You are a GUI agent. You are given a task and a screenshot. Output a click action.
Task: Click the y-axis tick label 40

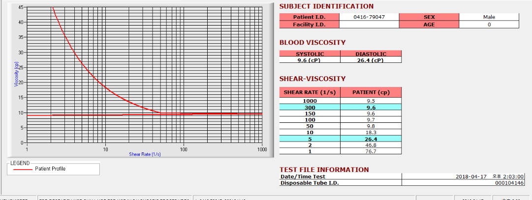click(x=21, y=22)
